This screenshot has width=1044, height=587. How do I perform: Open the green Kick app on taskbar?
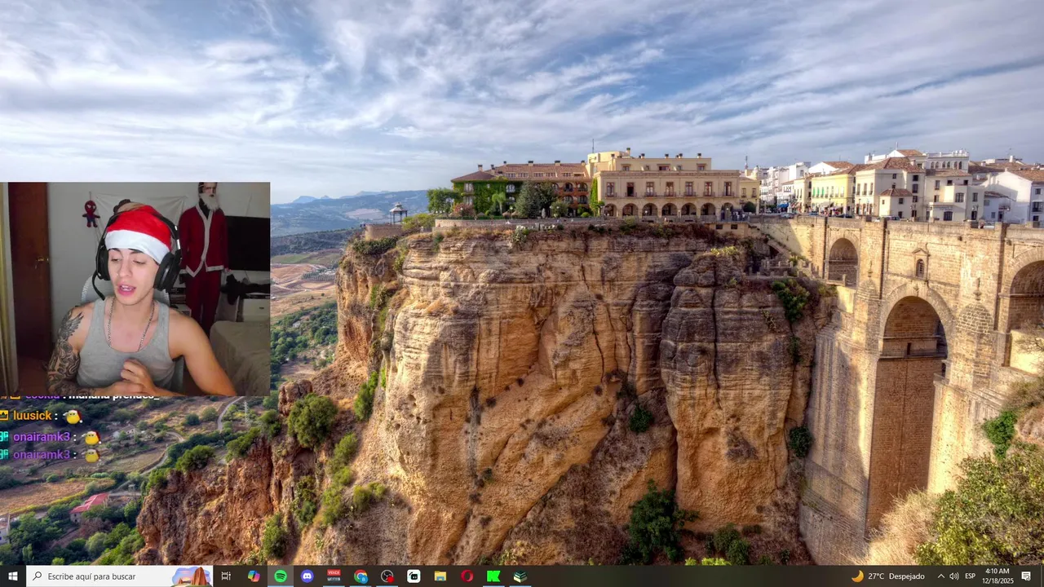(493, 576)
